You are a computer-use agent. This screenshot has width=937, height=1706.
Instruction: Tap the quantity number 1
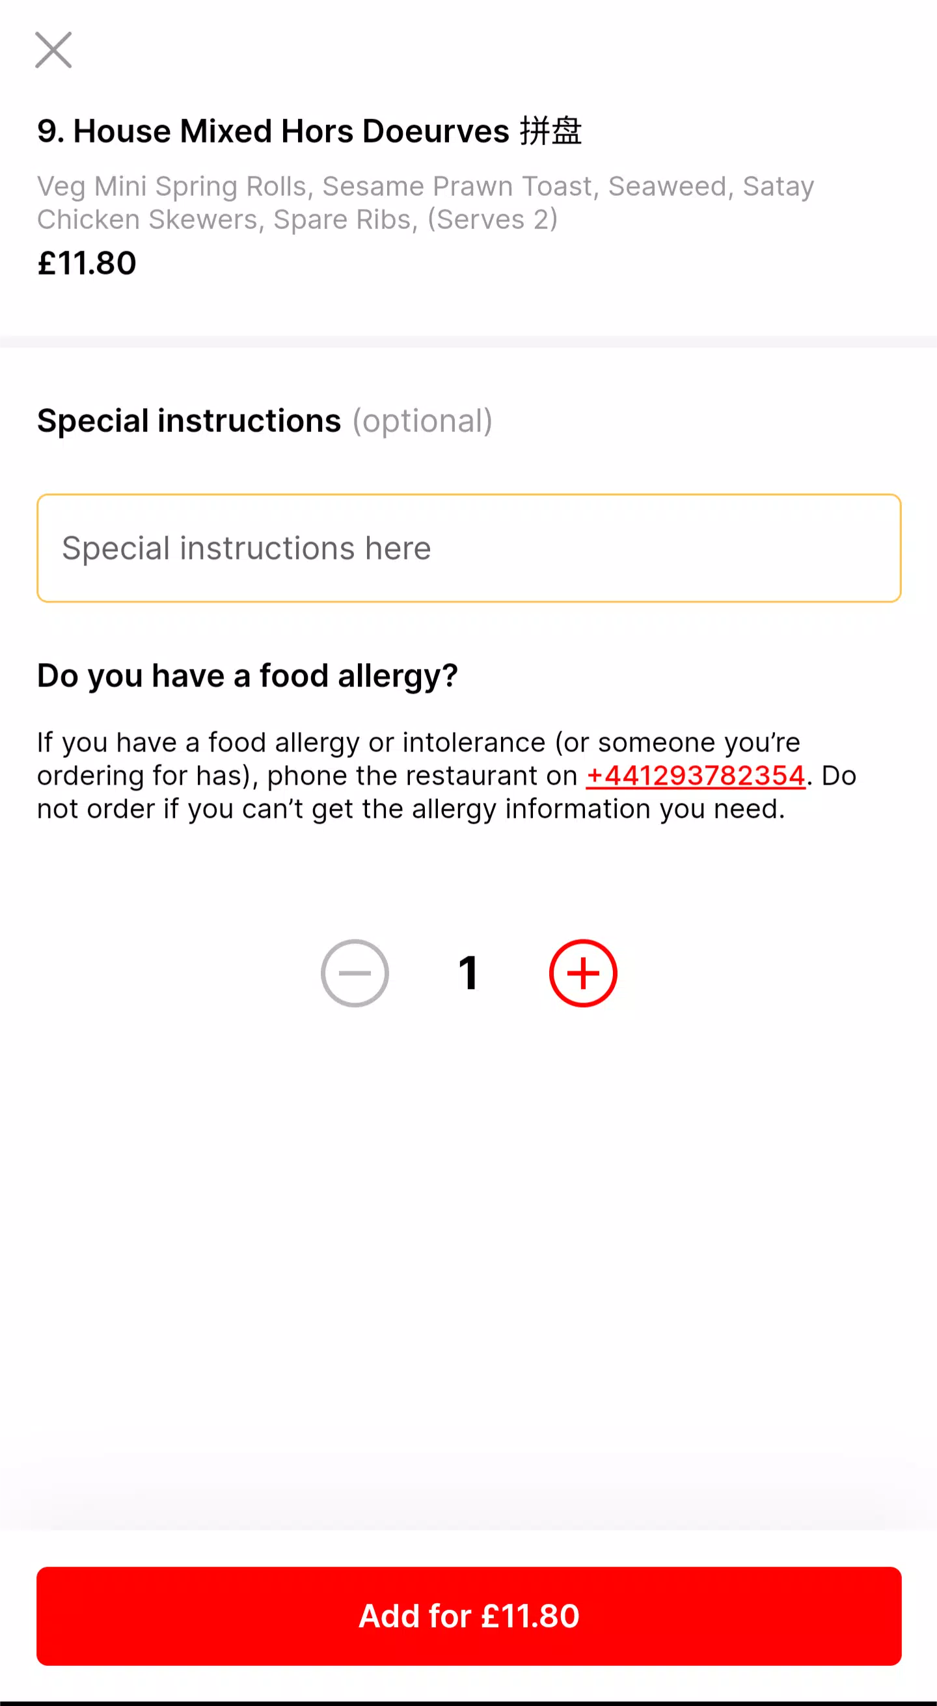(x=468, y=973)
